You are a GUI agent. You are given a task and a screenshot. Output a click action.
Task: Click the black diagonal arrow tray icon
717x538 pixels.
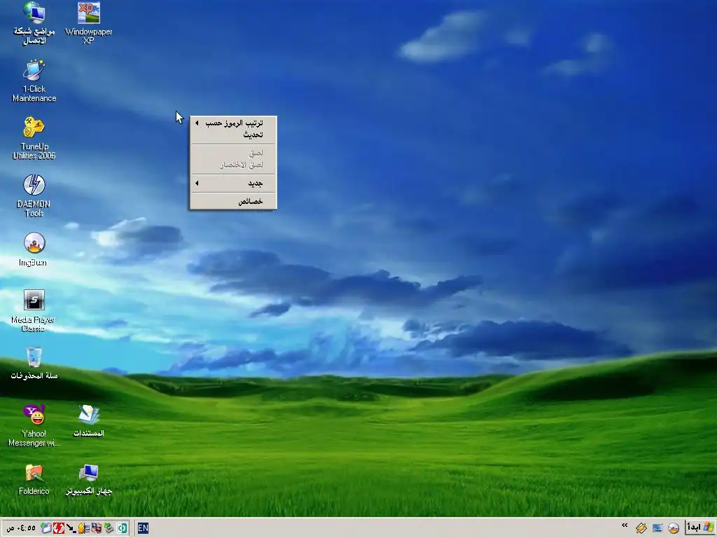71,528
